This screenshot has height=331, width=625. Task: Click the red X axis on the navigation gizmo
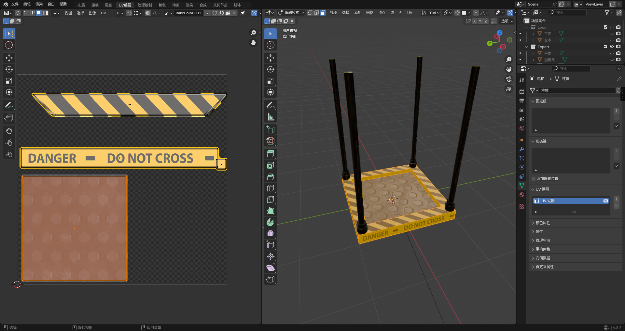[496, 37]
